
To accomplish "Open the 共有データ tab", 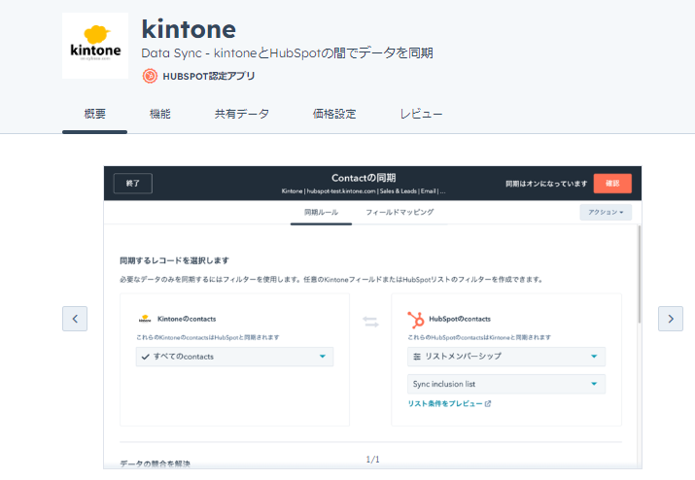I will tap(242, 114).
